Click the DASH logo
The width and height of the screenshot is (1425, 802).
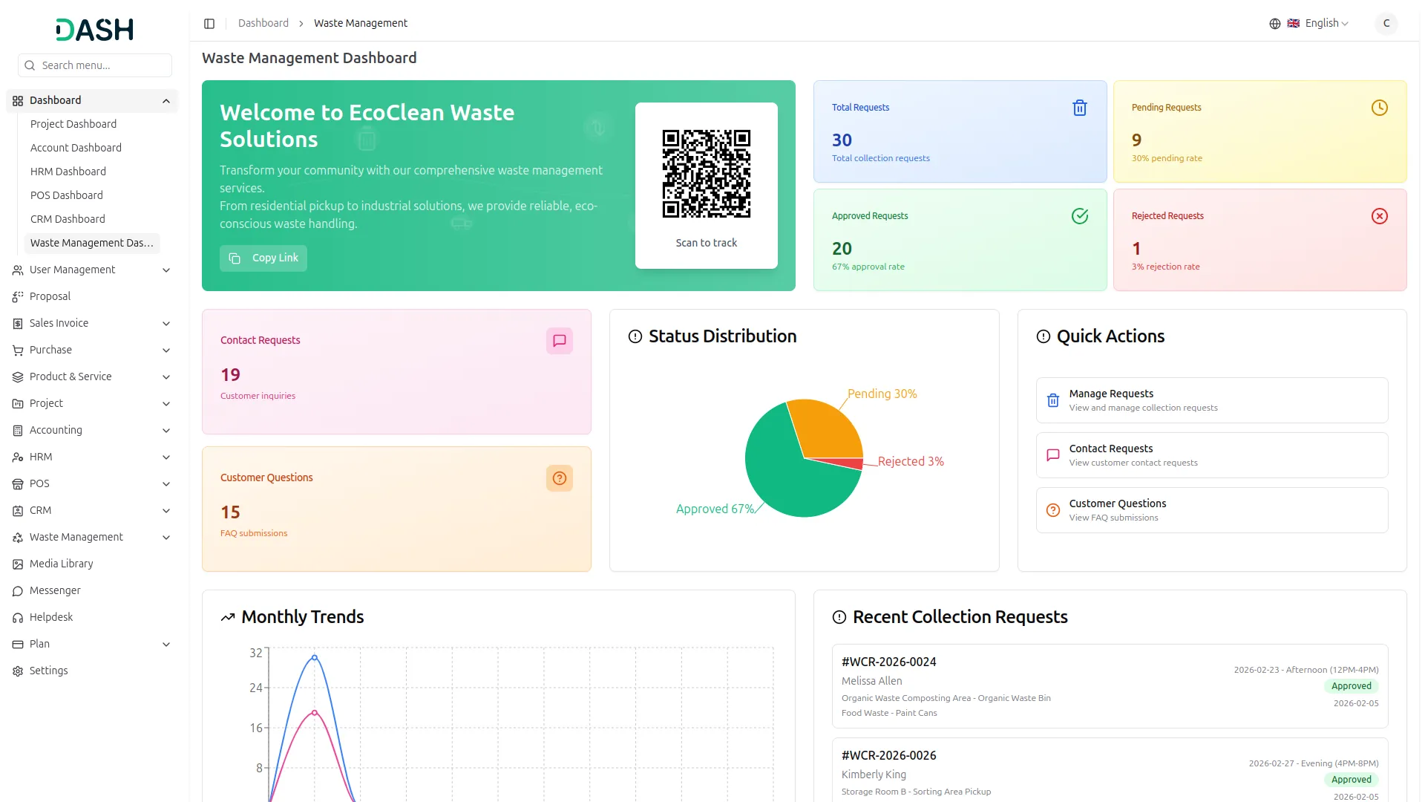[95, 30]
